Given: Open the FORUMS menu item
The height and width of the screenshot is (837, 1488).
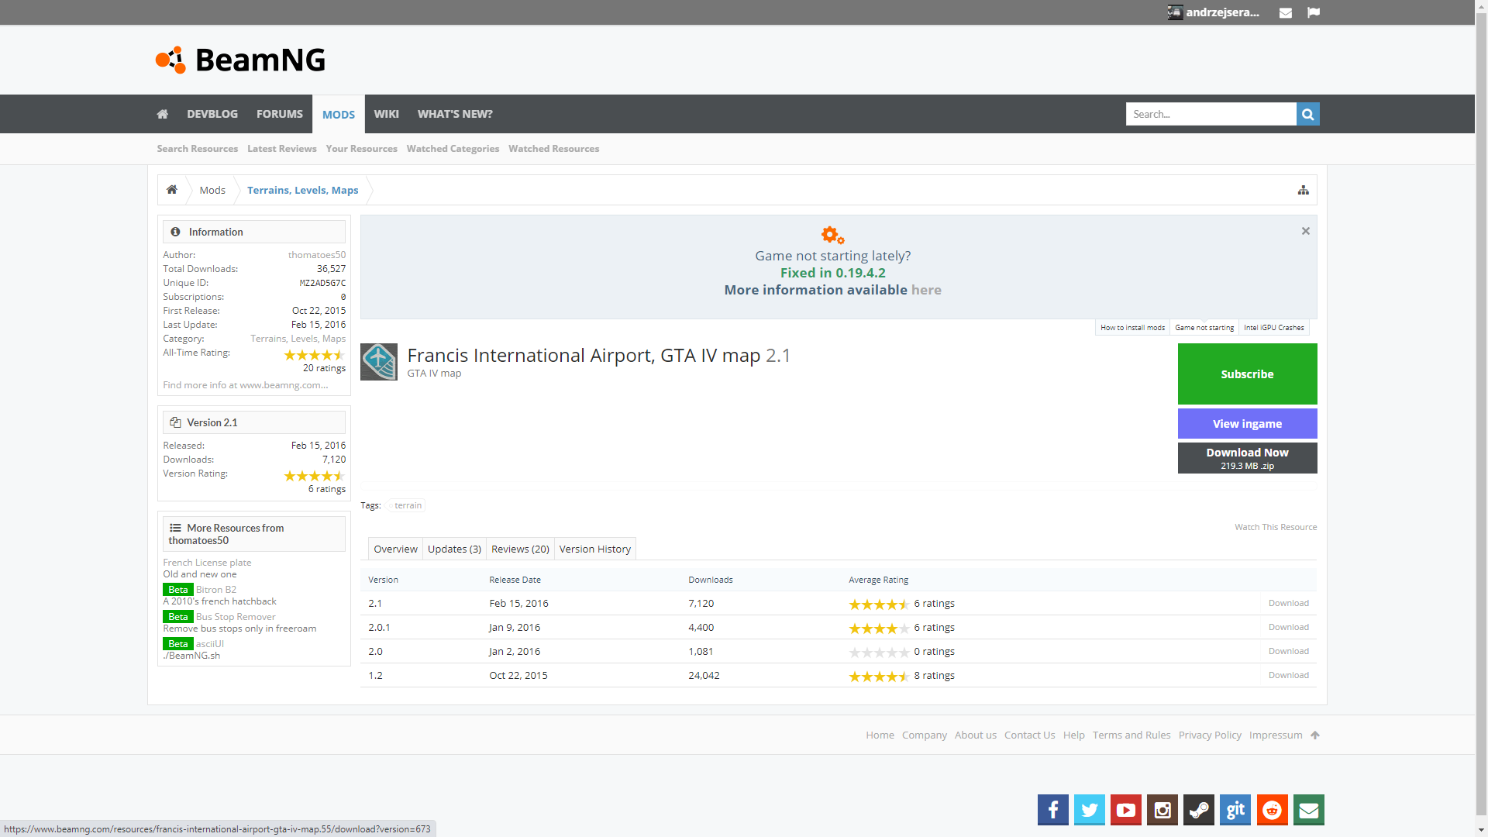Looking at the screenshot, I should pyautogui.click(x=279, y=114).
